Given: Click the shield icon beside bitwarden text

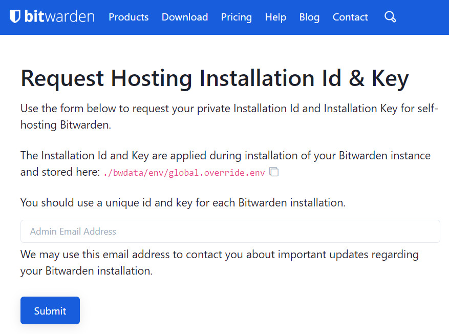Looking at the screenshot, I should point(15,16).
